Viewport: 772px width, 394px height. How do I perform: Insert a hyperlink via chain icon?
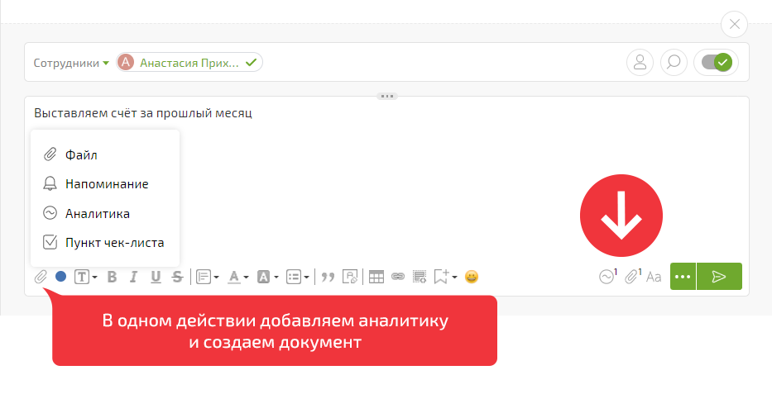tap(398, 277)
